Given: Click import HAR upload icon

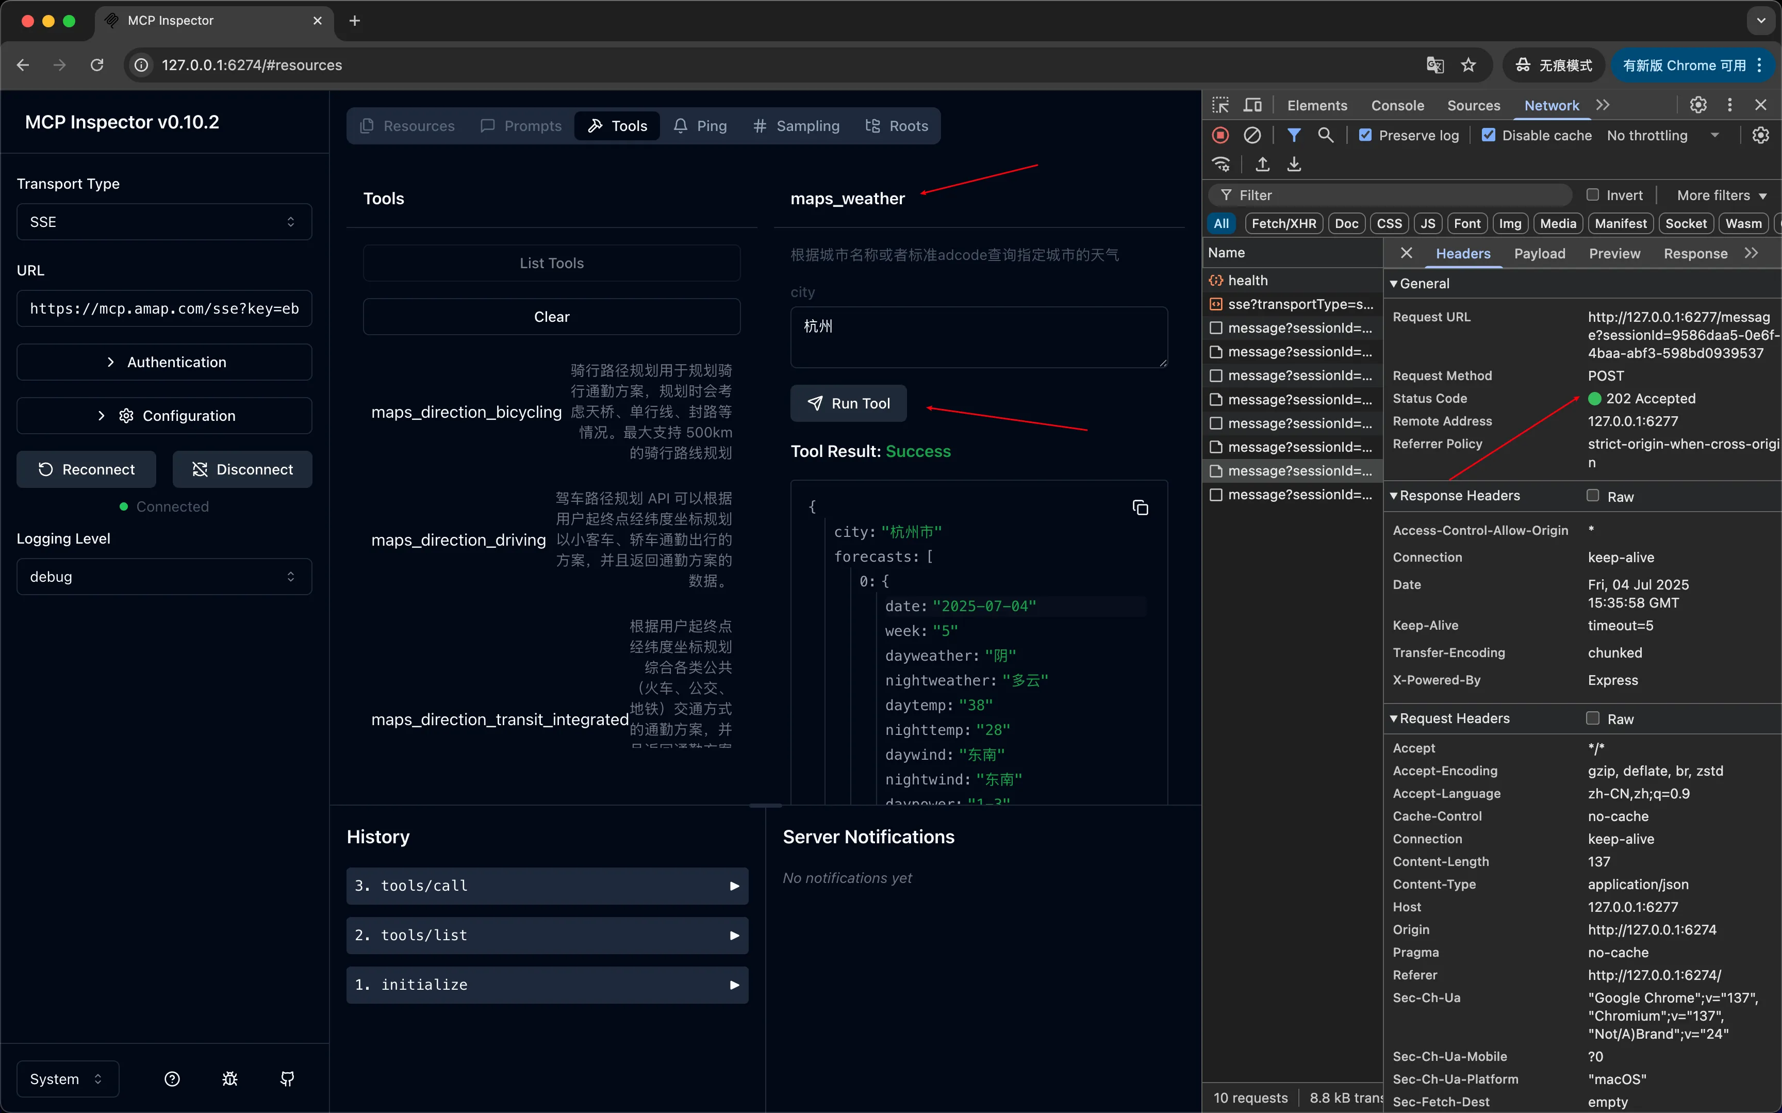Looking at the screenshot, I should coord(1263,164).
